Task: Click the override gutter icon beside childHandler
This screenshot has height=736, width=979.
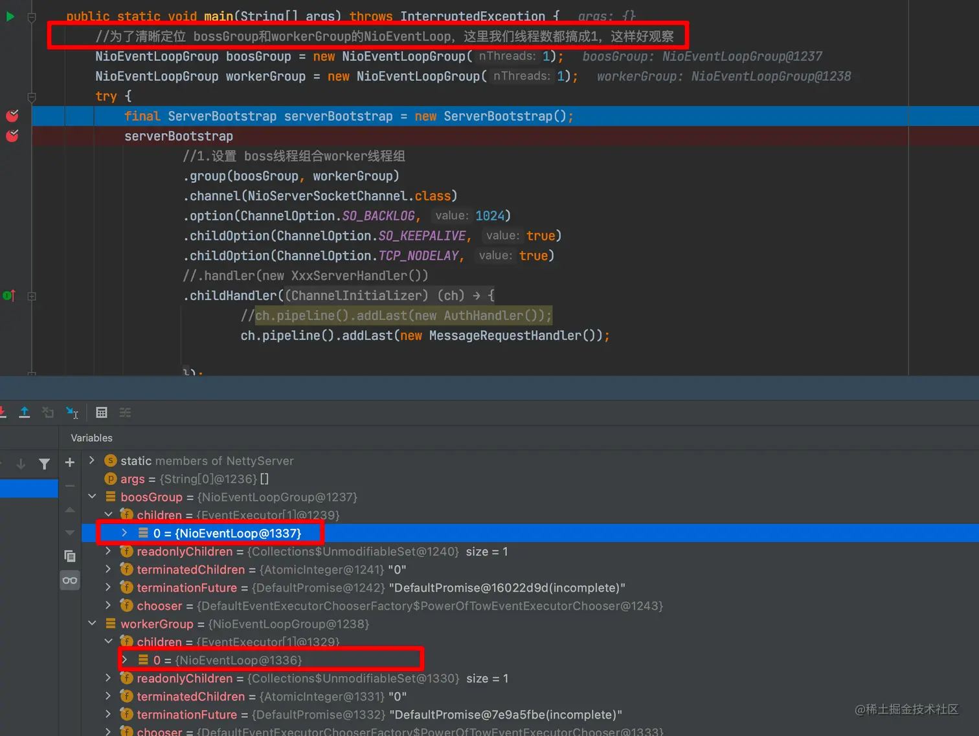Action: point(9,296)
